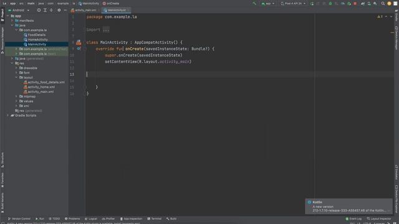Click the Kotlin new version notification
The width and height of the screenshot is (399, 224).
pos(349,206)
